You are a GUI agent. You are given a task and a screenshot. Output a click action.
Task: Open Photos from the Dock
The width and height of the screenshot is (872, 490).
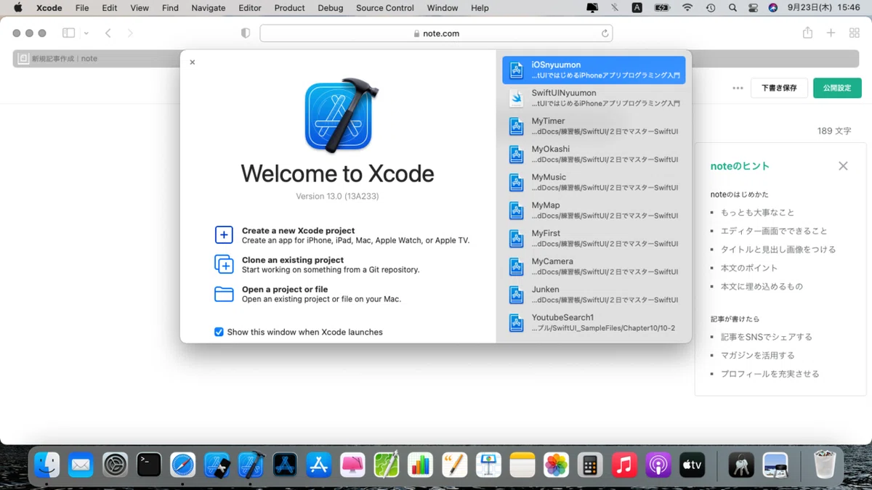(557, 465)
